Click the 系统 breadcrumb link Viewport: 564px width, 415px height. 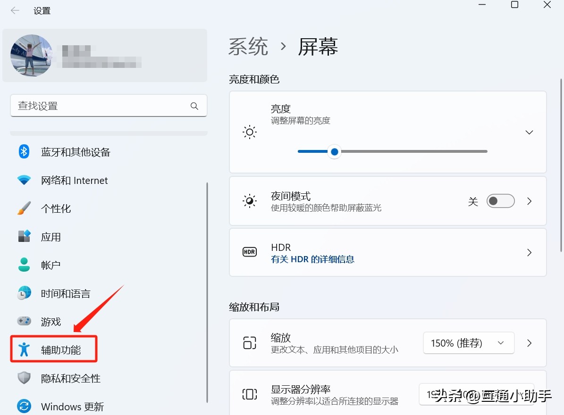click(x=248, y=47)
